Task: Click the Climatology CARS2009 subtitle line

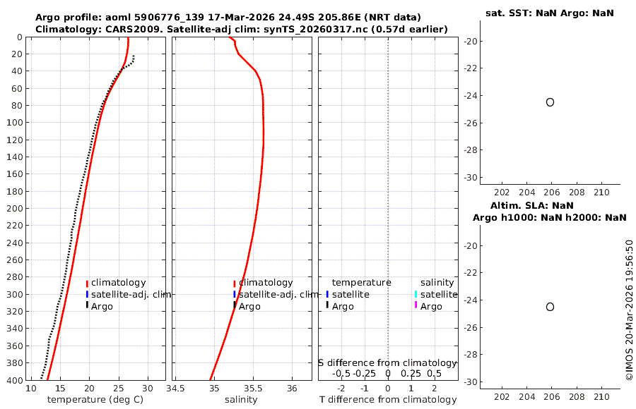Action: click(242, 29)
